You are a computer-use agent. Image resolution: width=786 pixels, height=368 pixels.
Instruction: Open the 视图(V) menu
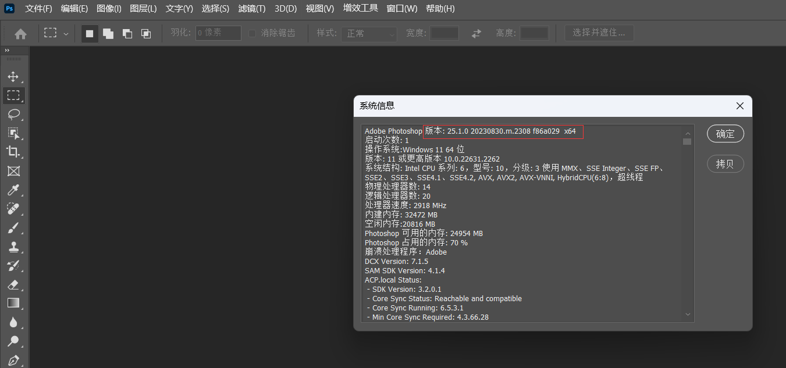[320, 9]
